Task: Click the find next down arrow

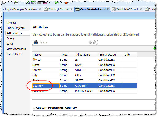Action: tap(90, 42)
